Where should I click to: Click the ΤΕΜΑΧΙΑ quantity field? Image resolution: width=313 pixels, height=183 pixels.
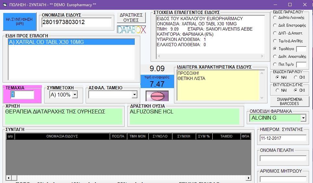[22, 95]
